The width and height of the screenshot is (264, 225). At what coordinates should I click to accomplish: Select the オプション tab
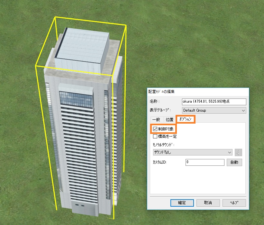click(x=185, y=119)
